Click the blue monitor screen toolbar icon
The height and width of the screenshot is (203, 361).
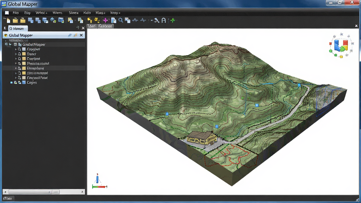click(x=61, y=20)
